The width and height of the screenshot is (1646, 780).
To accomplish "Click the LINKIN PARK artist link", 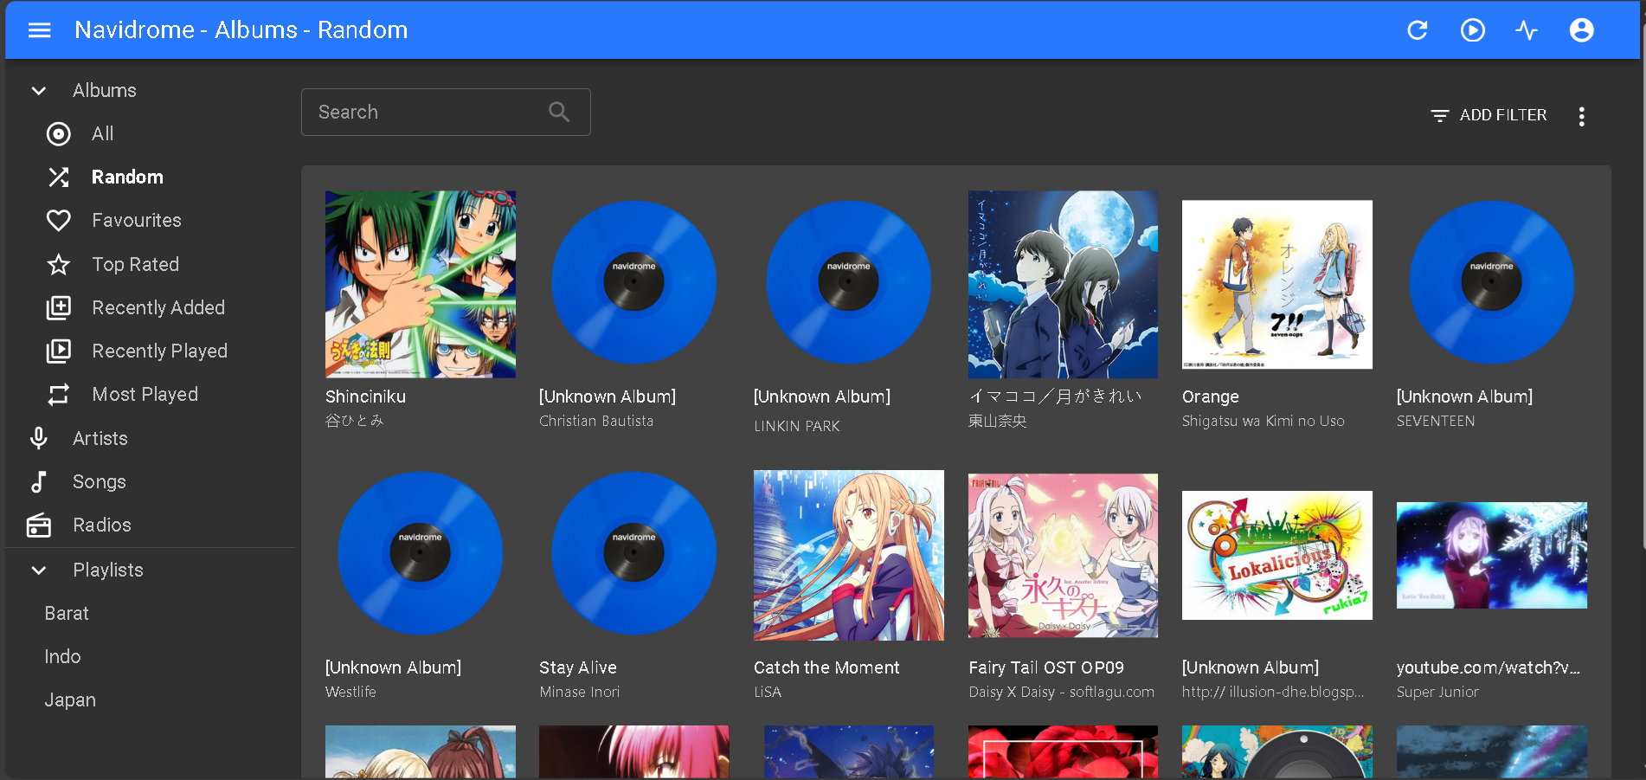I will [796, 426].
